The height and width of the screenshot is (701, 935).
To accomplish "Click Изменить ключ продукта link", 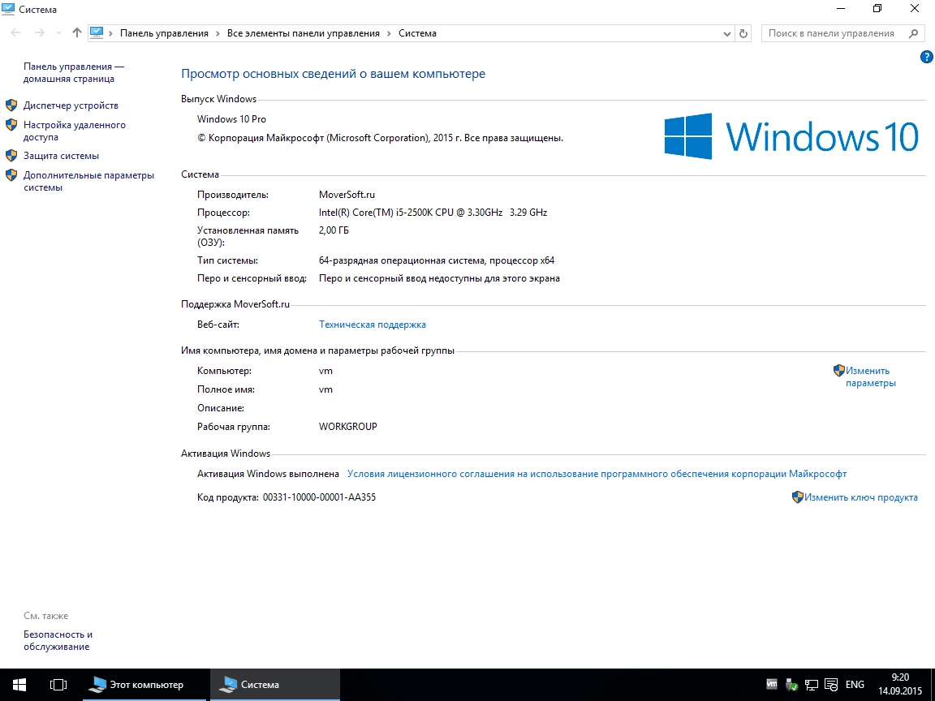I will click(861, 497).
